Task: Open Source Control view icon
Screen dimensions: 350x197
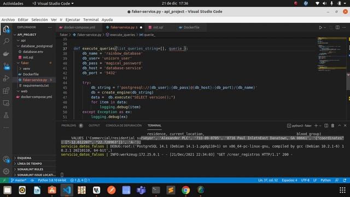Action: (x=6, y=66)
